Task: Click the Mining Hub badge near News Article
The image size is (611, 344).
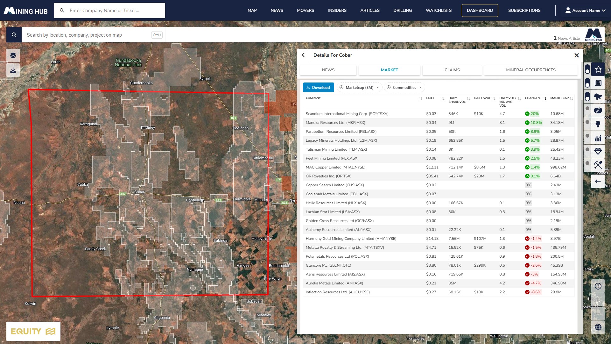Action: tap(593, 35)
